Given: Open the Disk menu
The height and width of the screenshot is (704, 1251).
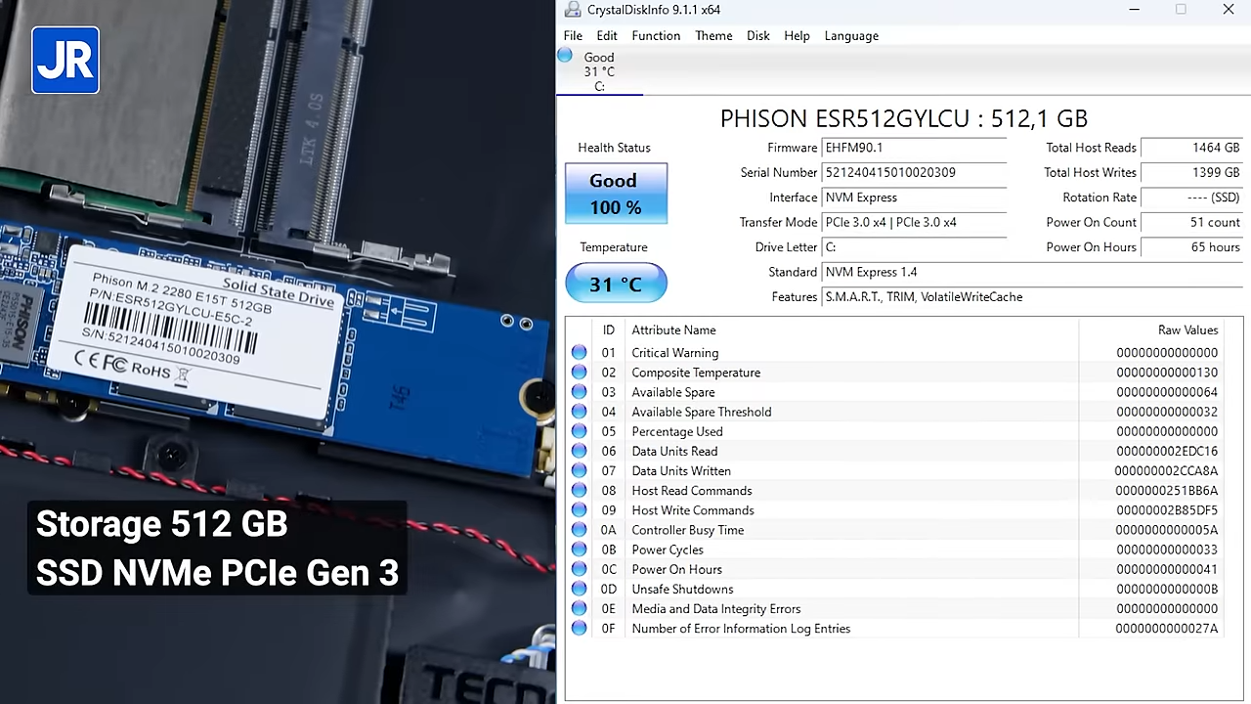Looking at the screenshot, I should [758, 36].
